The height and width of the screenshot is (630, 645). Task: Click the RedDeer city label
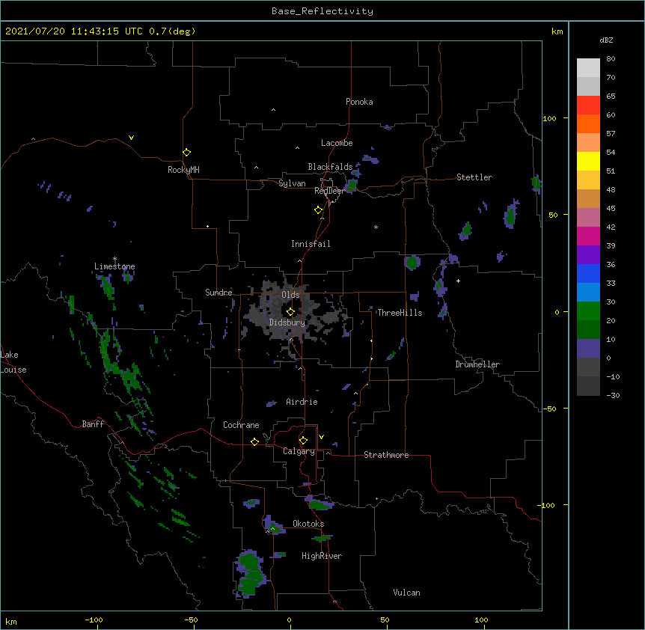point(329,191)
